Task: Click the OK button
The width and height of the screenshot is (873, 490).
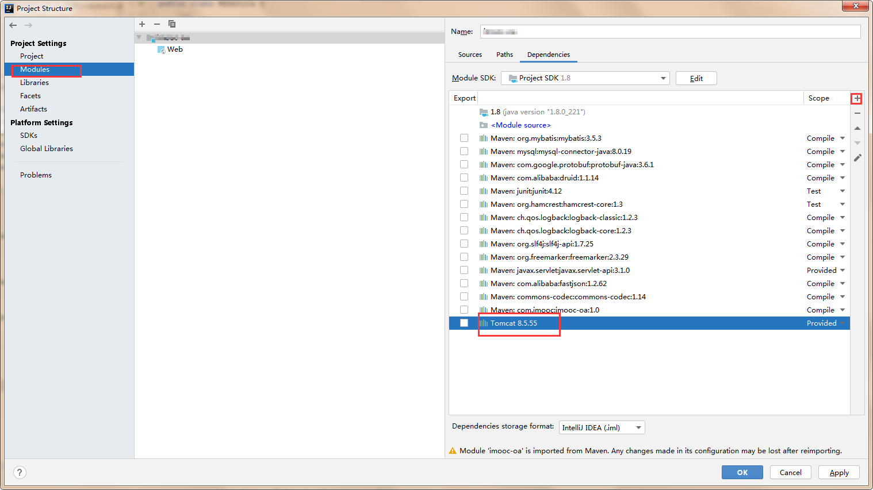Action: [x=742, y=472]
